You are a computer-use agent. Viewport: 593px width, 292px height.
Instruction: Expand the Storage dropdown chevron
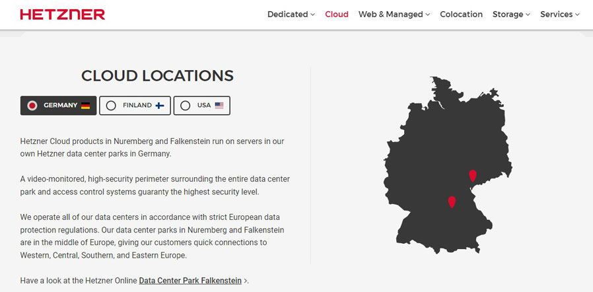(x=528, y=15)
